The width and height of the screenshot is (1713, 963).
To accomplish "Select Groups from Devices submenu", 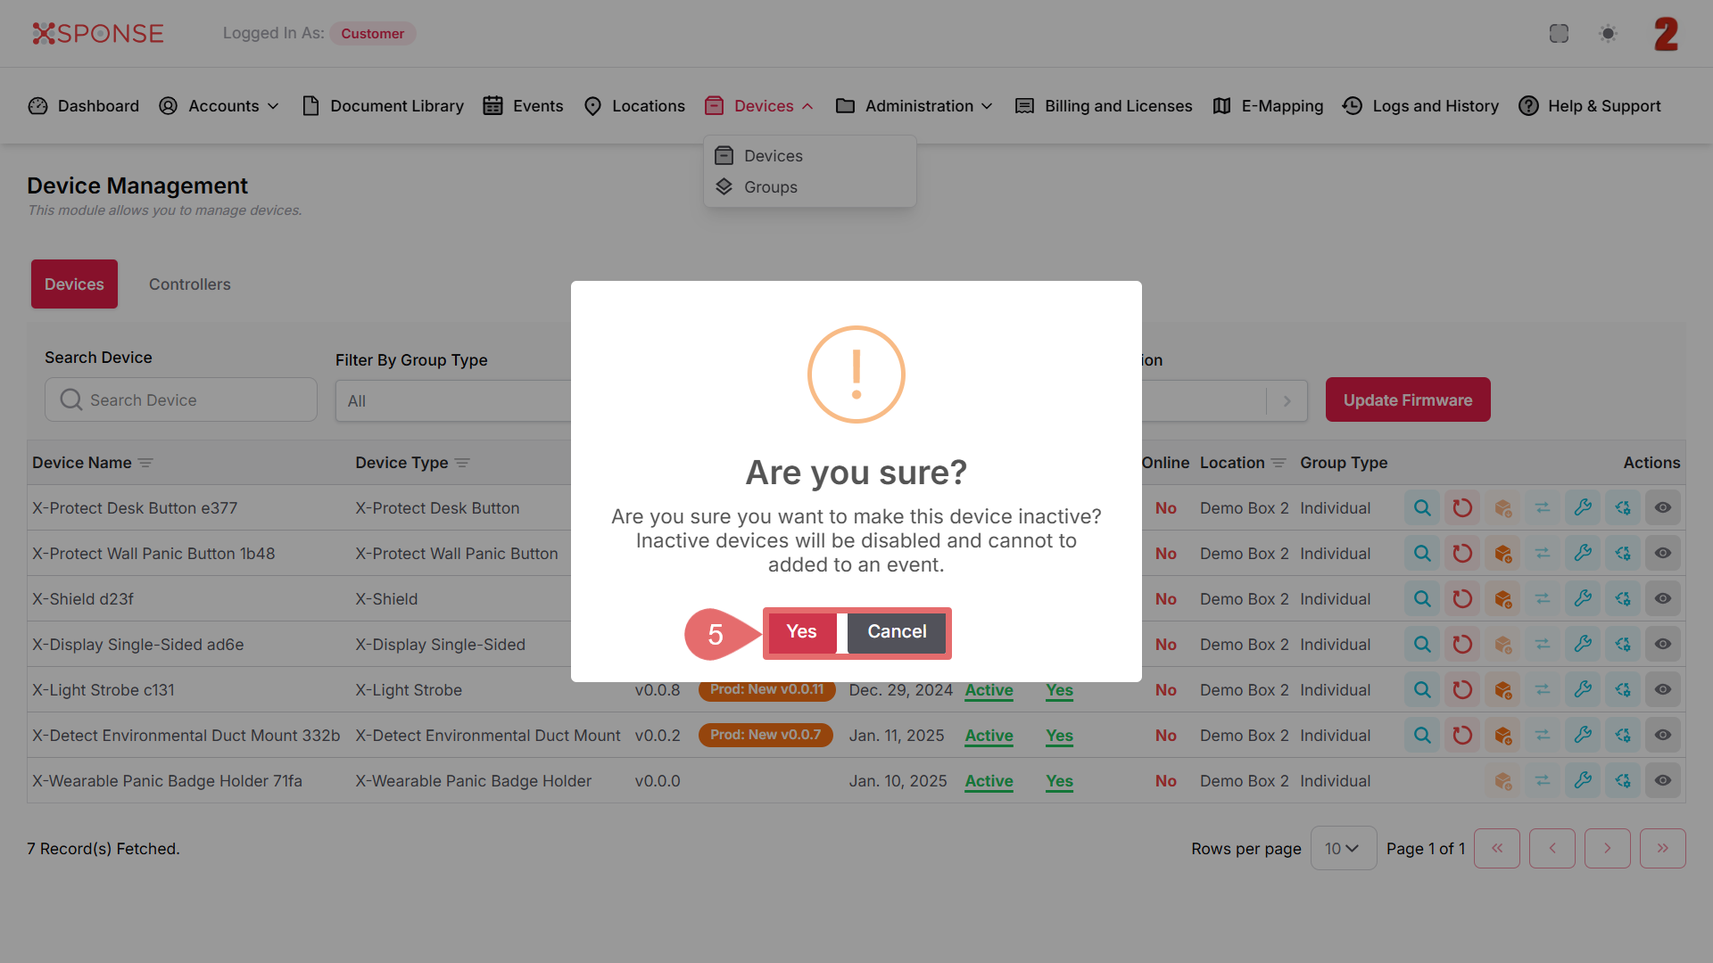I will pos(770,187).
